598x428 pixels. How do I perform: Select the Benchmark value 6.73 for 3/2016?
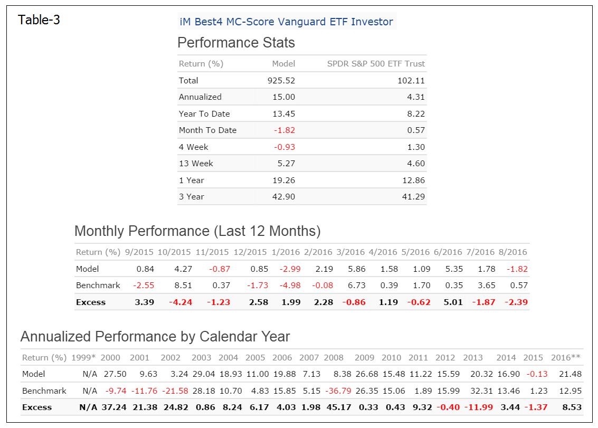357,286
